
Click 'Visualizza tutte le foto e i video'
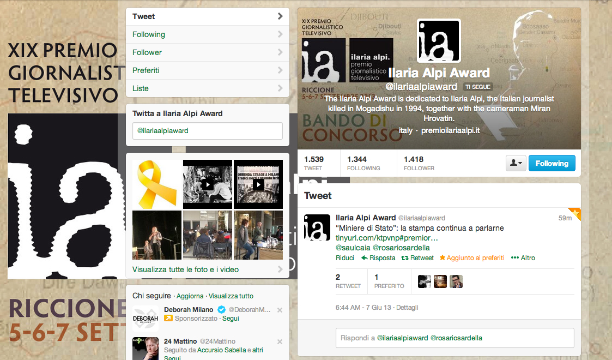[185, 269]
